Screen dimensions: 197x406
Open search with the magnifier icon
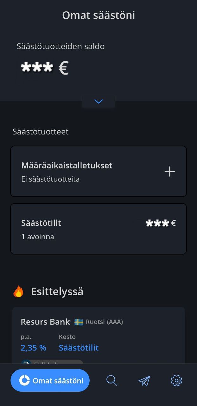coord(111,380)
